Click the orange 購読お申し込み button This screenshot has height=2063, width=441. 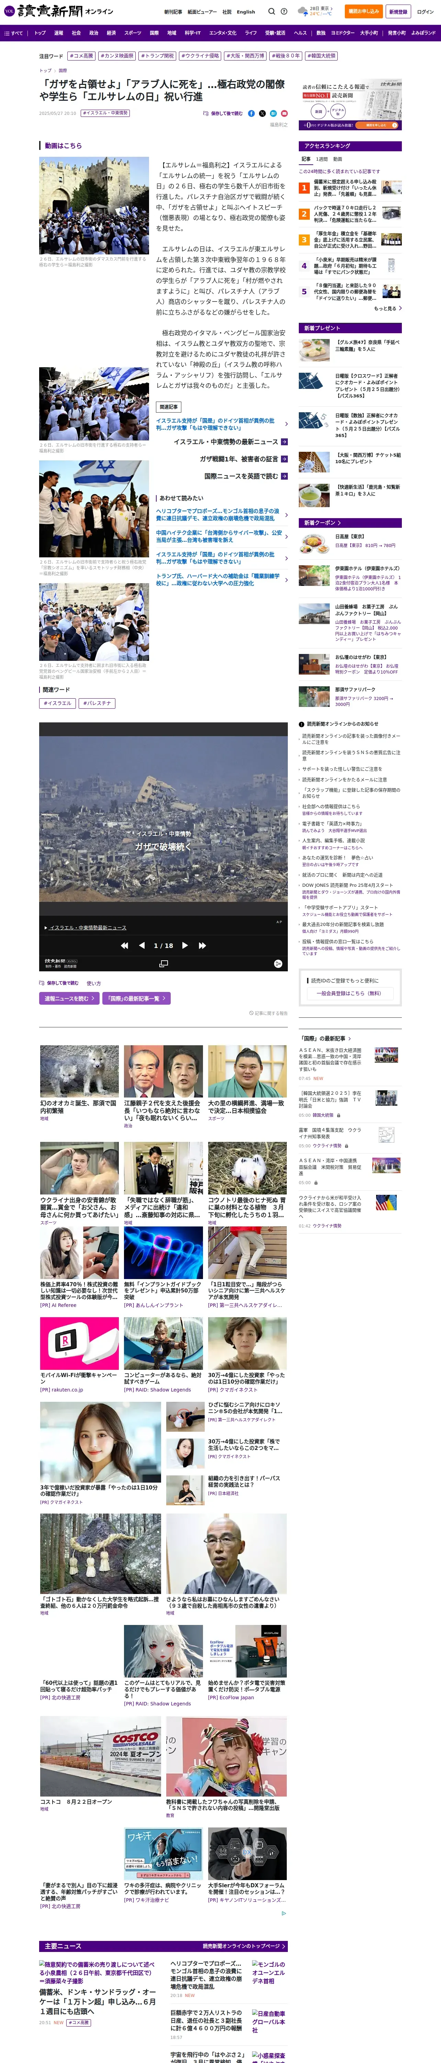[x=363, y=11]
